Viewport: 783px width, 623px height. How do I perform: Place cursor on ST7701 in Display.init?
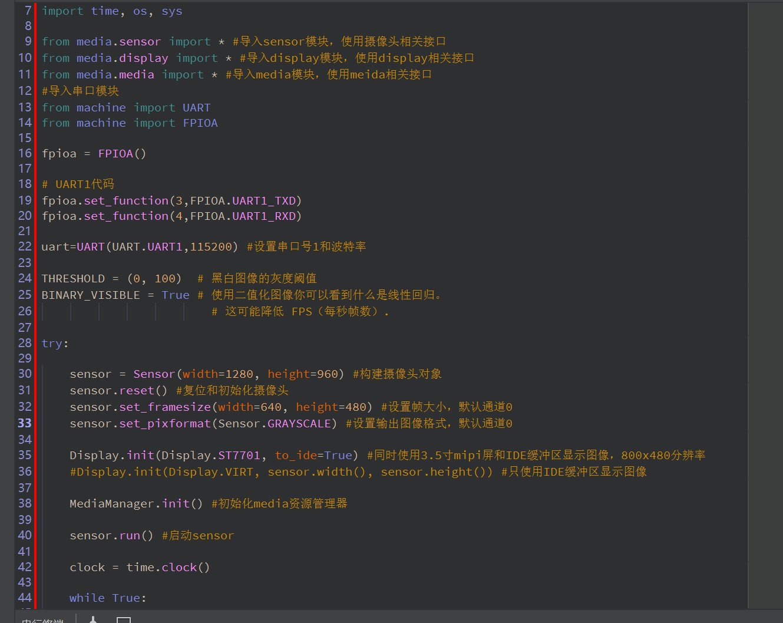tap(239, 456)
